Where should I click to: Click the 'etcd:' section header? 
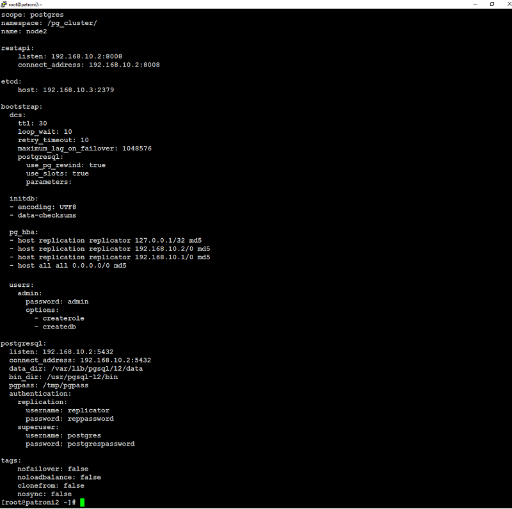[x=11, y=82]
